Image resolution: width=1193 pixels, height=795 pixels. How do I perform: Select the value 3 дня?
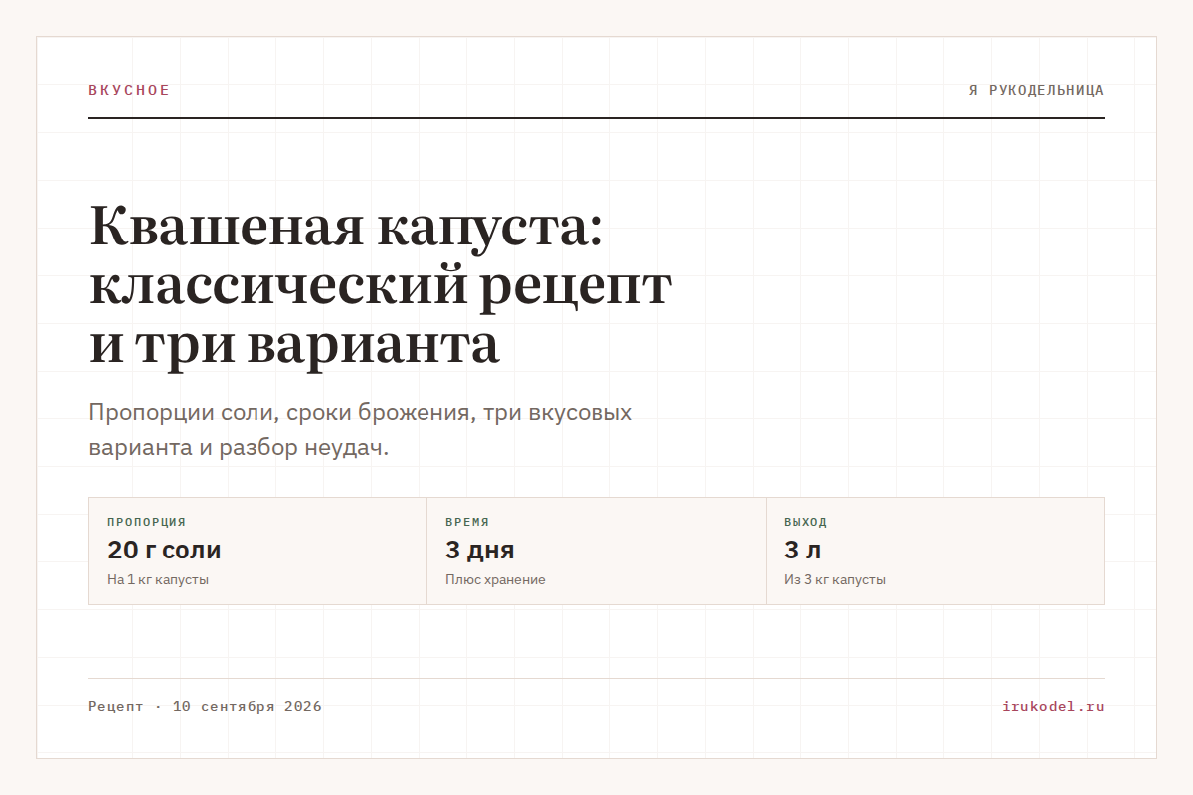479,550
